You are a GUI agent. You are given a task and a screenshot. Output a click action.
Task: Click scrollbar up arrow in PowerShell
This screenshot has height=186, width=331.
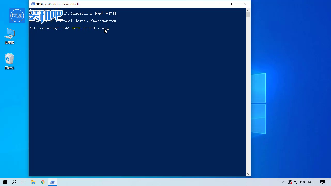pyautogui.click(x=248, y=10)
